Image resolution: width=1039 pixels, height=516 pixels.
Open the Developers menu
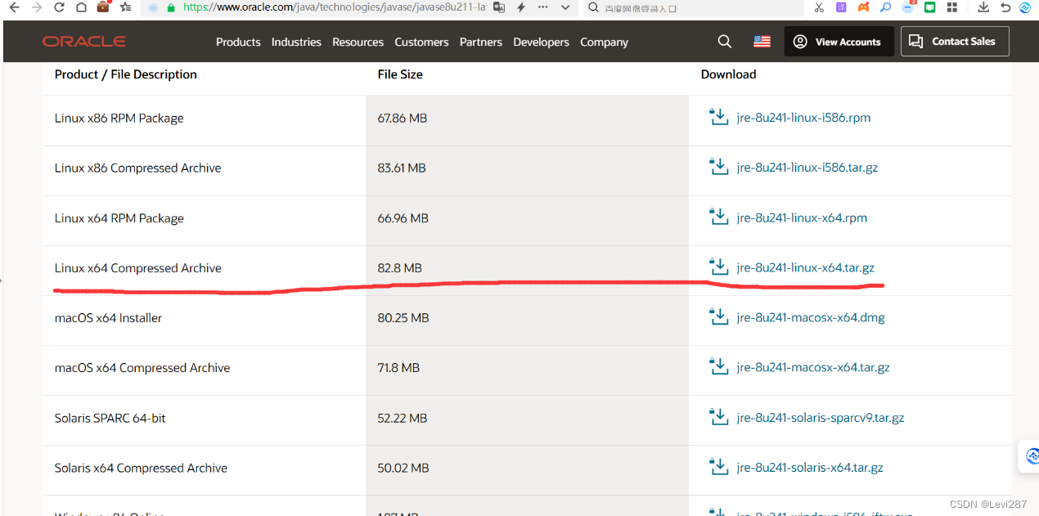(x=541, y=42)
